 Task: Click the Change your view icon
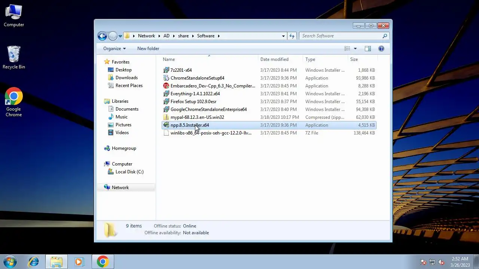[347, 49]
